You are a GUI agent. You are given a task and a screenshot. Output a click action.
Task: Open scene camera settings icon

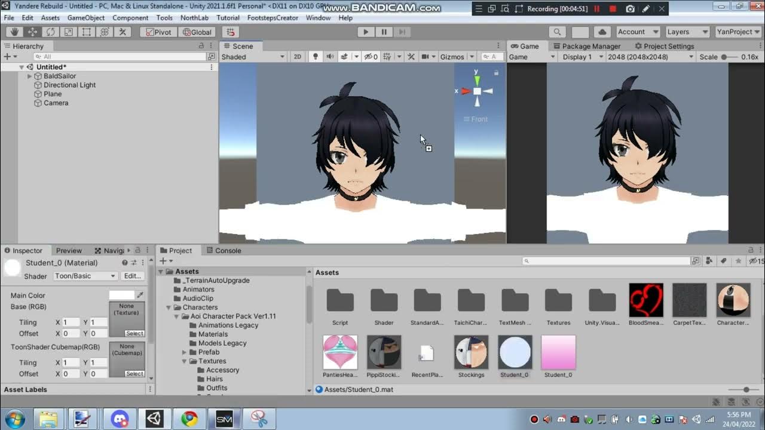coord(426,57)
